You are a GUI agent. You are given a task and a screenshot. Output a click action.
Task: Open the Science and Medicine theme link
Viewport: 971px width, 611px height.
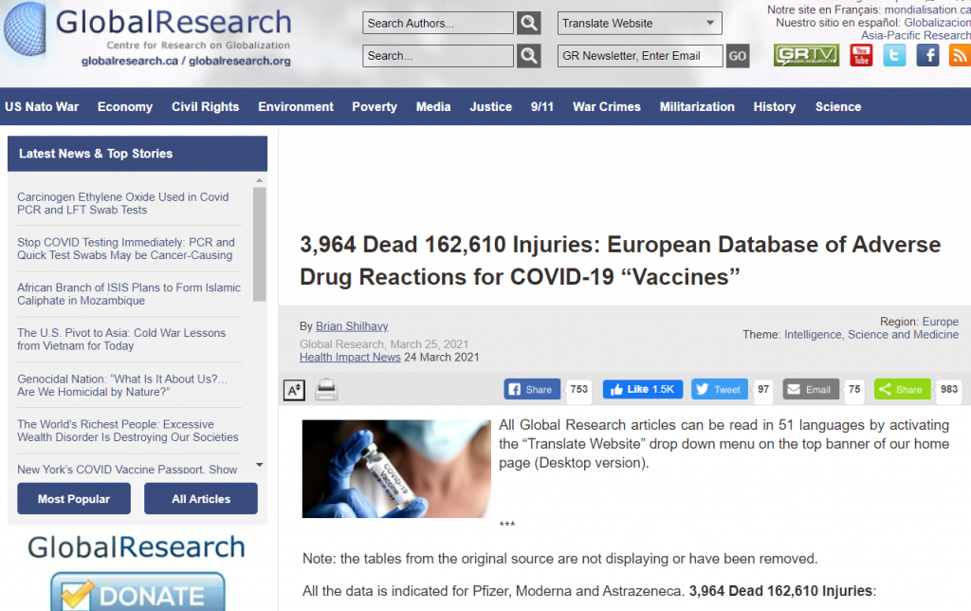[x=903, y=335]
